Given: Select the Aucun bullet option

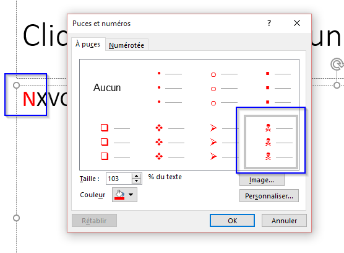Looking at the screenshot, I should pos(107,87).
